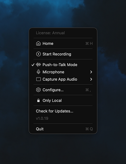The width and height of the screenshot is (126, 164).
Task: Open Configure... settings entry
Action: 63,90
